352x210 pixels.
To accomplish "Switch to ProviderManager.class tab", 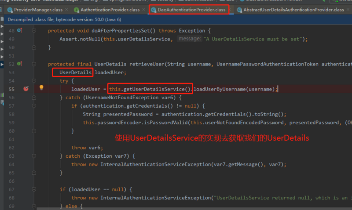I will click(x=38, y=10).
